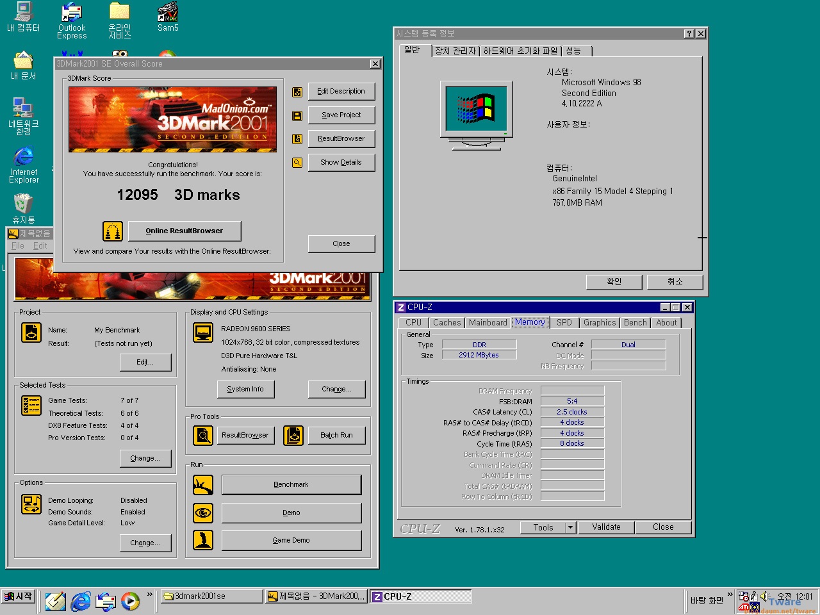Click the Edit Description button

341,92
